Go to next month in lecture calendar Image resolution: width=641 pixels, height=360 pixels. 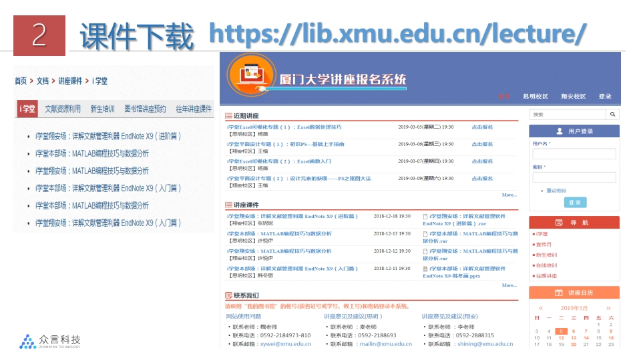[x=609, y=308]
